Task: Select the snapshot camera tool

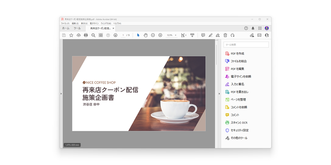Action: [x=101, y=35]
